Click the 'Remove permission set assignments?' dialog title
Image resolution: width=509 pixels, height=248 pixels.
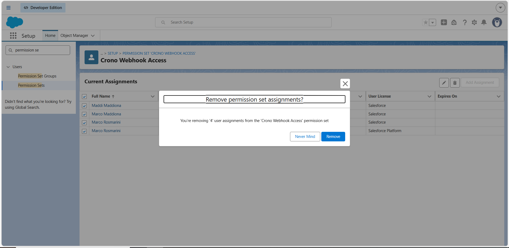pos(254,99)
